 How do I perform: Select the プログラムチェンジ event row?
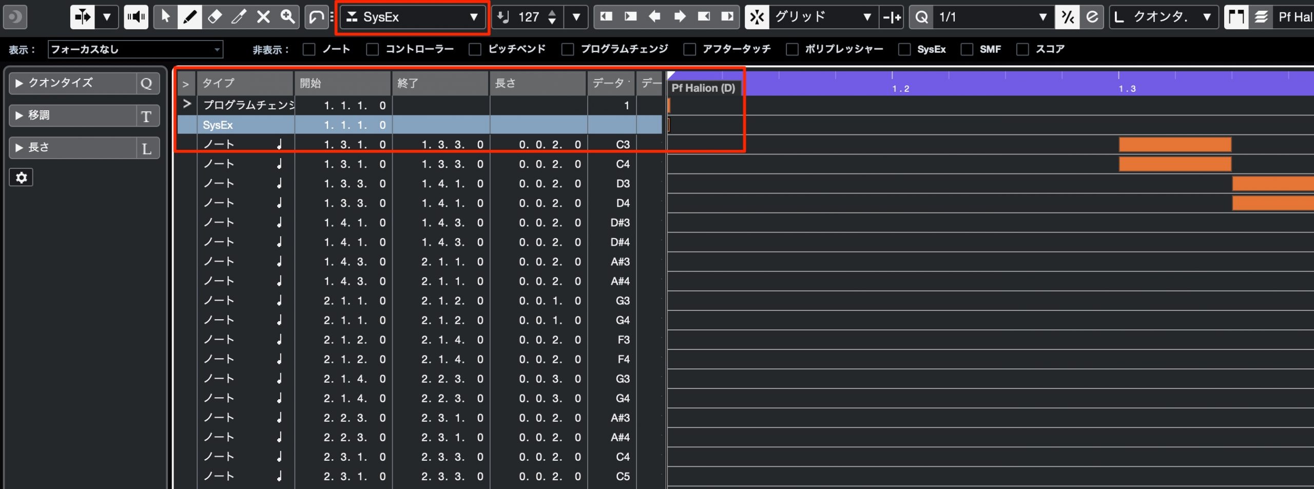(x=419, y=105)
